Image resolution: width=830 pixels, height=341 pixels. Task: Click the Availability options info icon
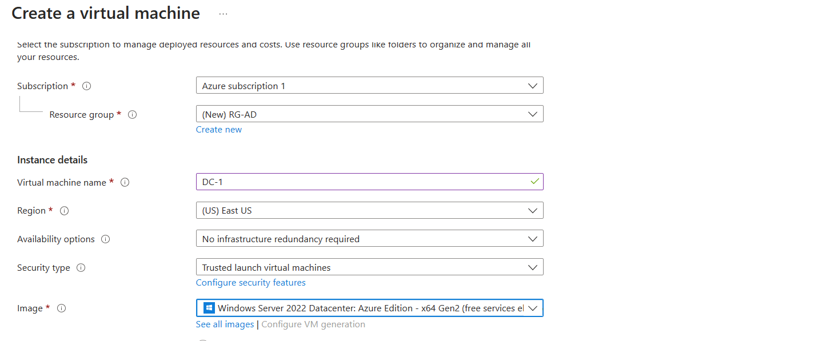pos(105,239)
